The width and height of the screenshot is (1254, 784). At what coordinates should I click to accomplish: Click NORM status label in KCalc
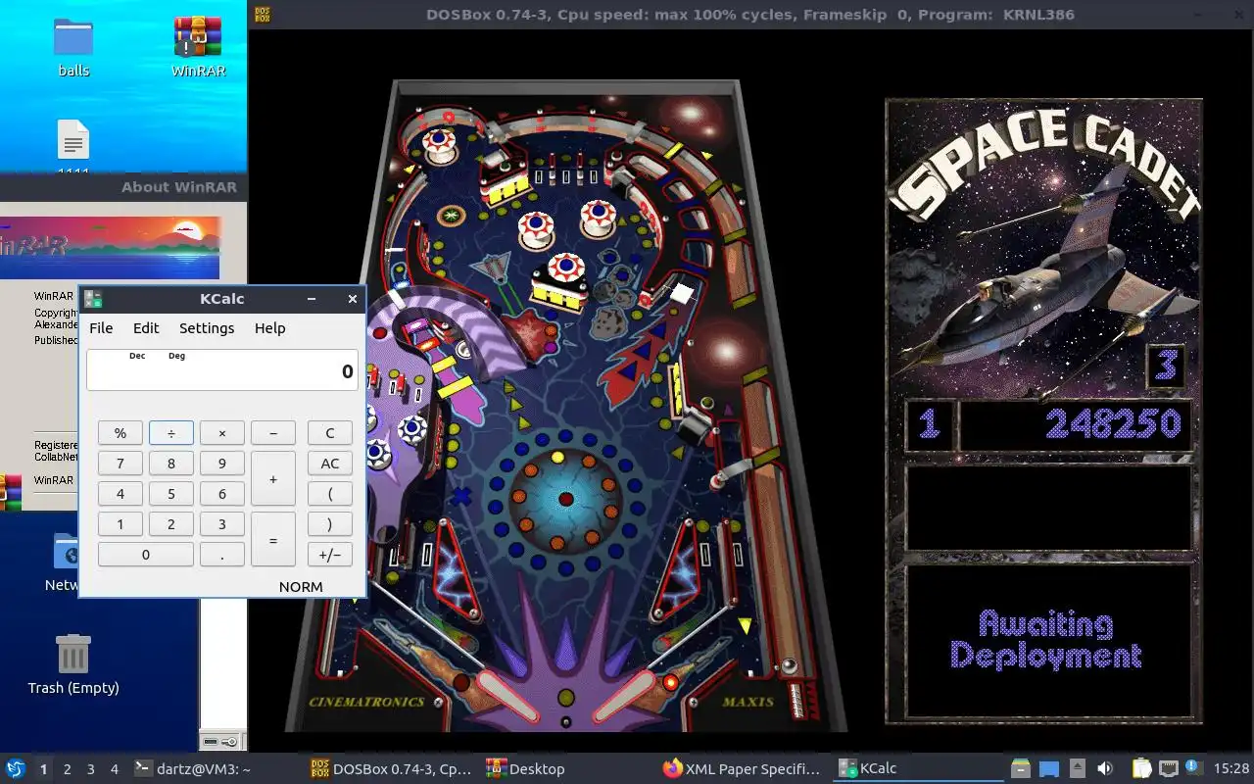(301, 586)
